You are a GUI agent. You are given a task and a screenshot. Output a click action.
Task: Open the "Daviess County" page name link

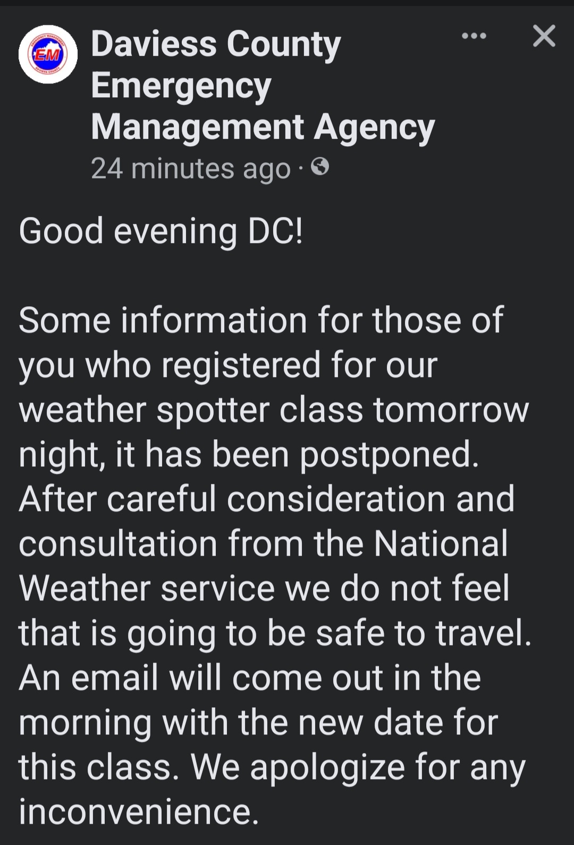click(216, 45)
